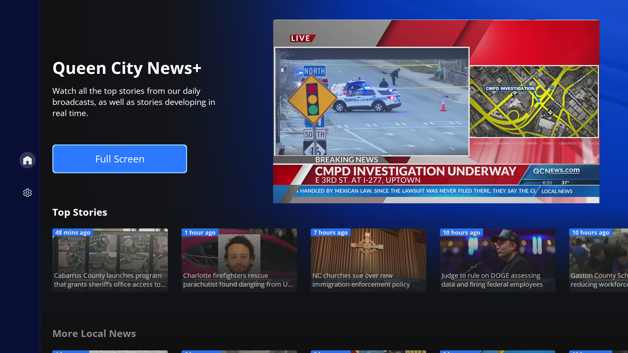Click the "Watch all the top stories" description
This screenshot has height=353, width=628.
134,102
